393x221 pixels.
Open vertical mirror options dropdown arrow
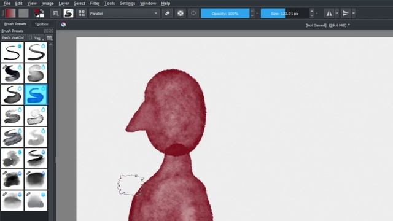pos(354,14)
